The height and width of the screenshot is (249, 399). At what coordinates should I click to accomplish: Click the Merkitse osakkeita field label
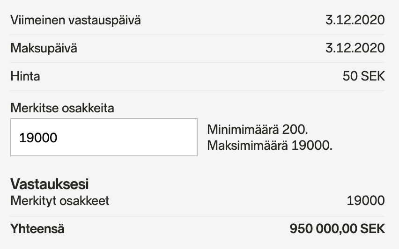62,108
